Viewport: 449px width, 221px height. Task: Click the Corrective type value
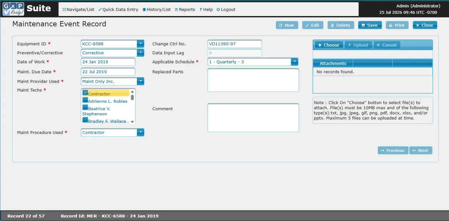pyautogui.click(x=93, y=53)
